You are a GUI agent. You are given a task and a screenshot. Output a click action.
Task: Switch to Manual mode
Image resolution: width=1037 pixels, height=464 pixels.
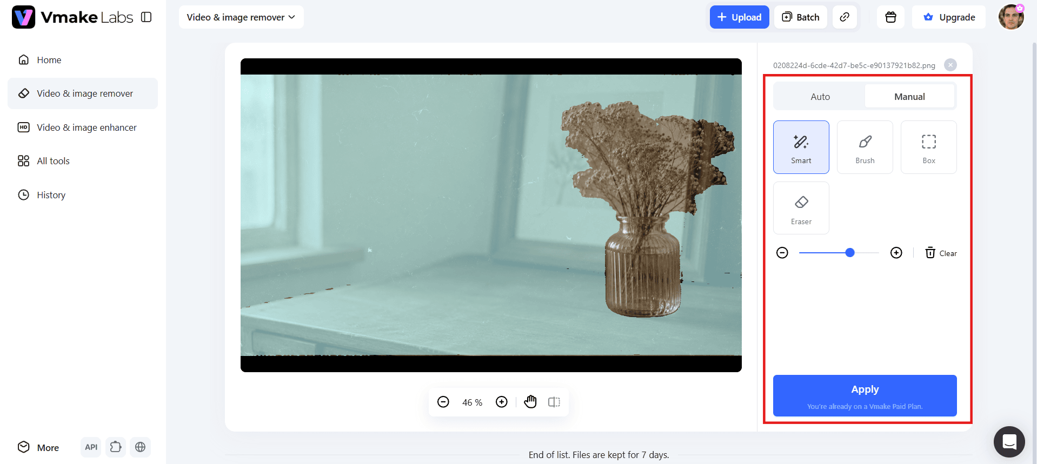[909, 97]
